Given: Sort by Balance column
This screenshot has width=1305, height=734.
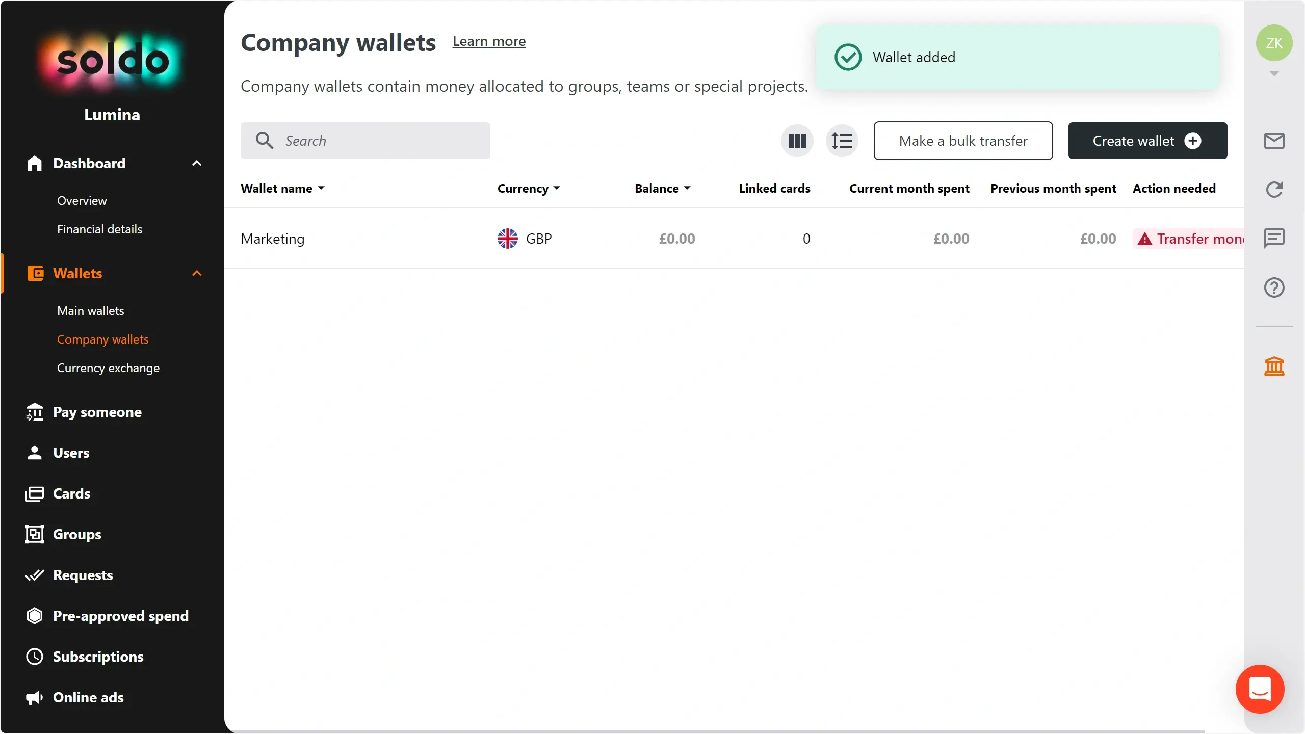Looking at the screenshot, I should pyautogui.click(x=663, y=189).
